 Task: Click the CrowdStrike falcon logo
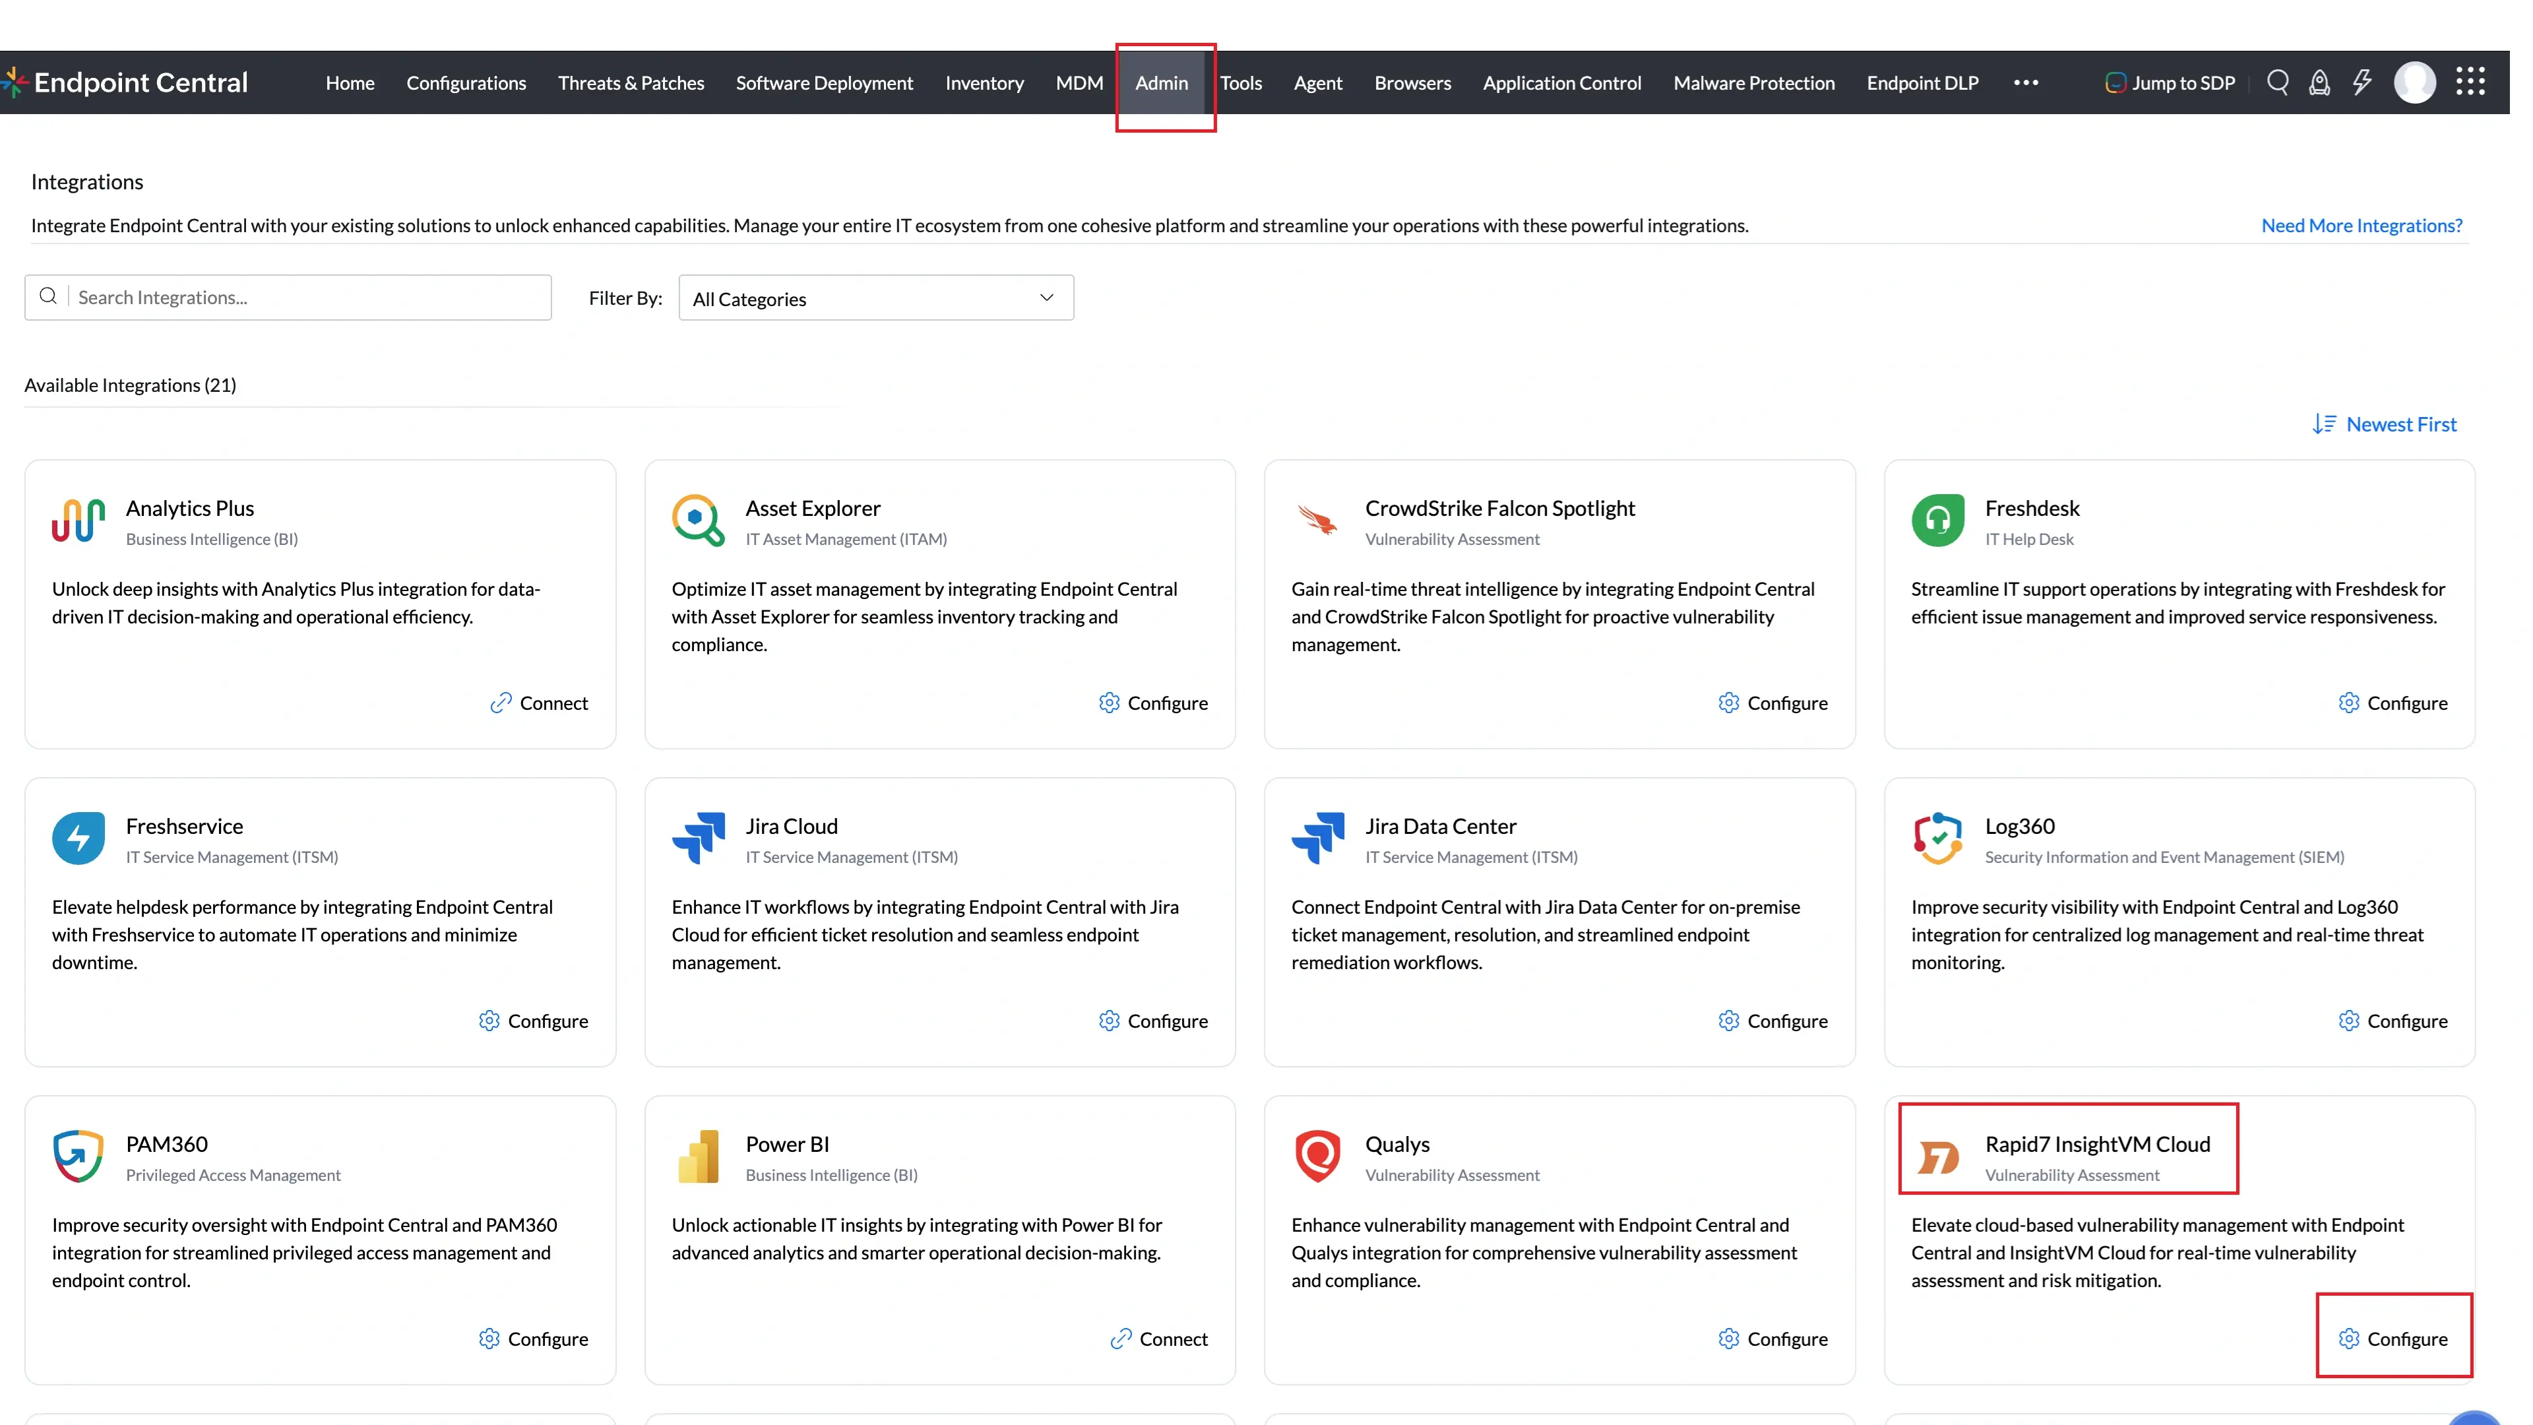click(x=1318, y=519)
